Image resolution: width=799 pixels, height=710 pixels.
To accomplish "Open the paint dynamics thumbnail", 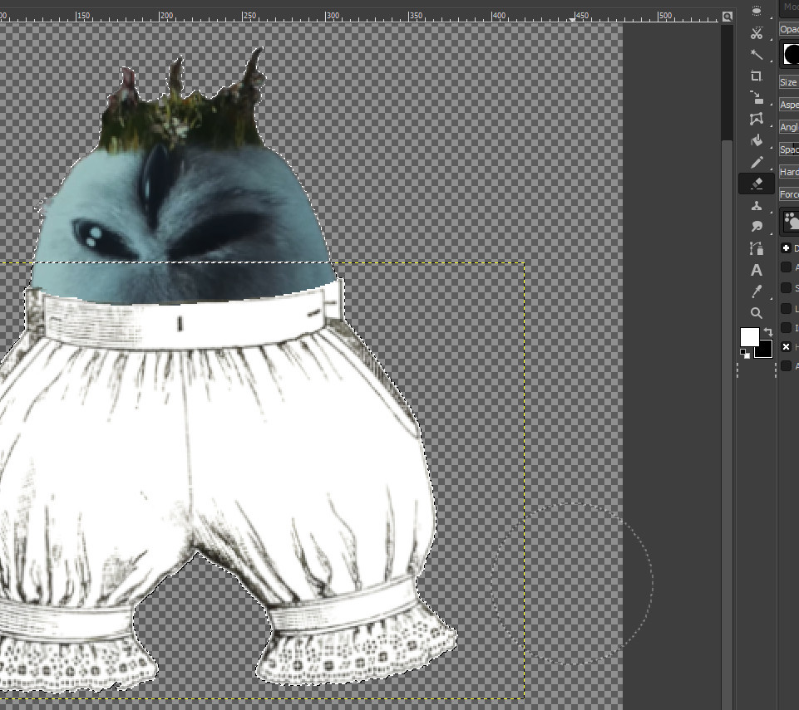I will coord(791,221).
